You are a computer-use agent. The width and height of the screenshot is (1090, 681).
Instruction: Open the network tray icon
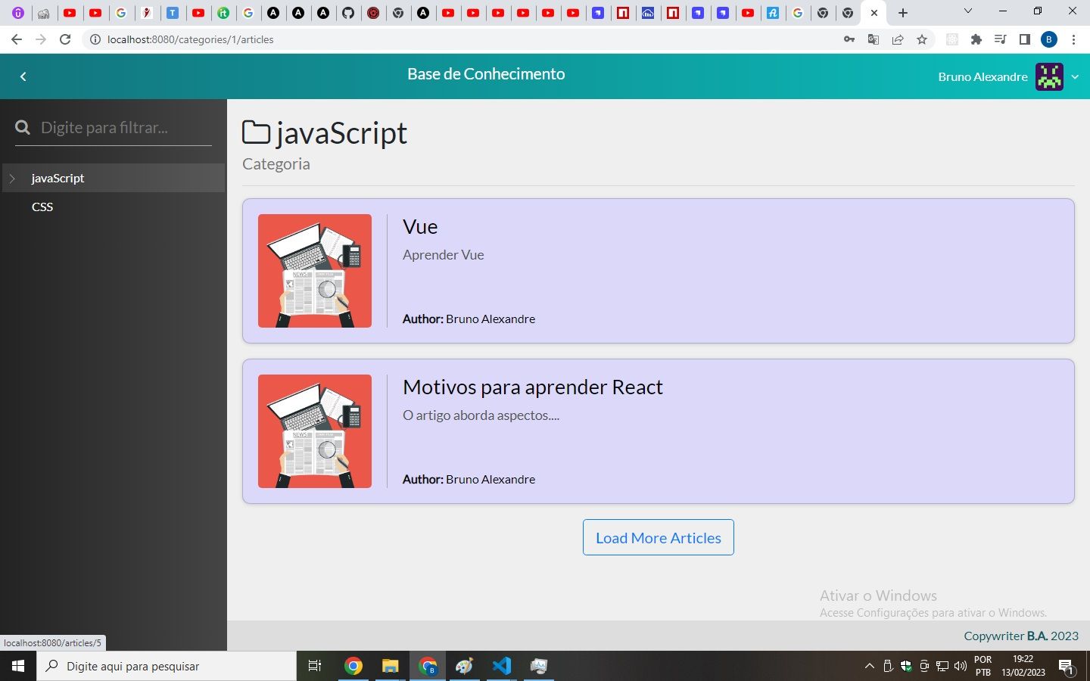coord(942,666)
